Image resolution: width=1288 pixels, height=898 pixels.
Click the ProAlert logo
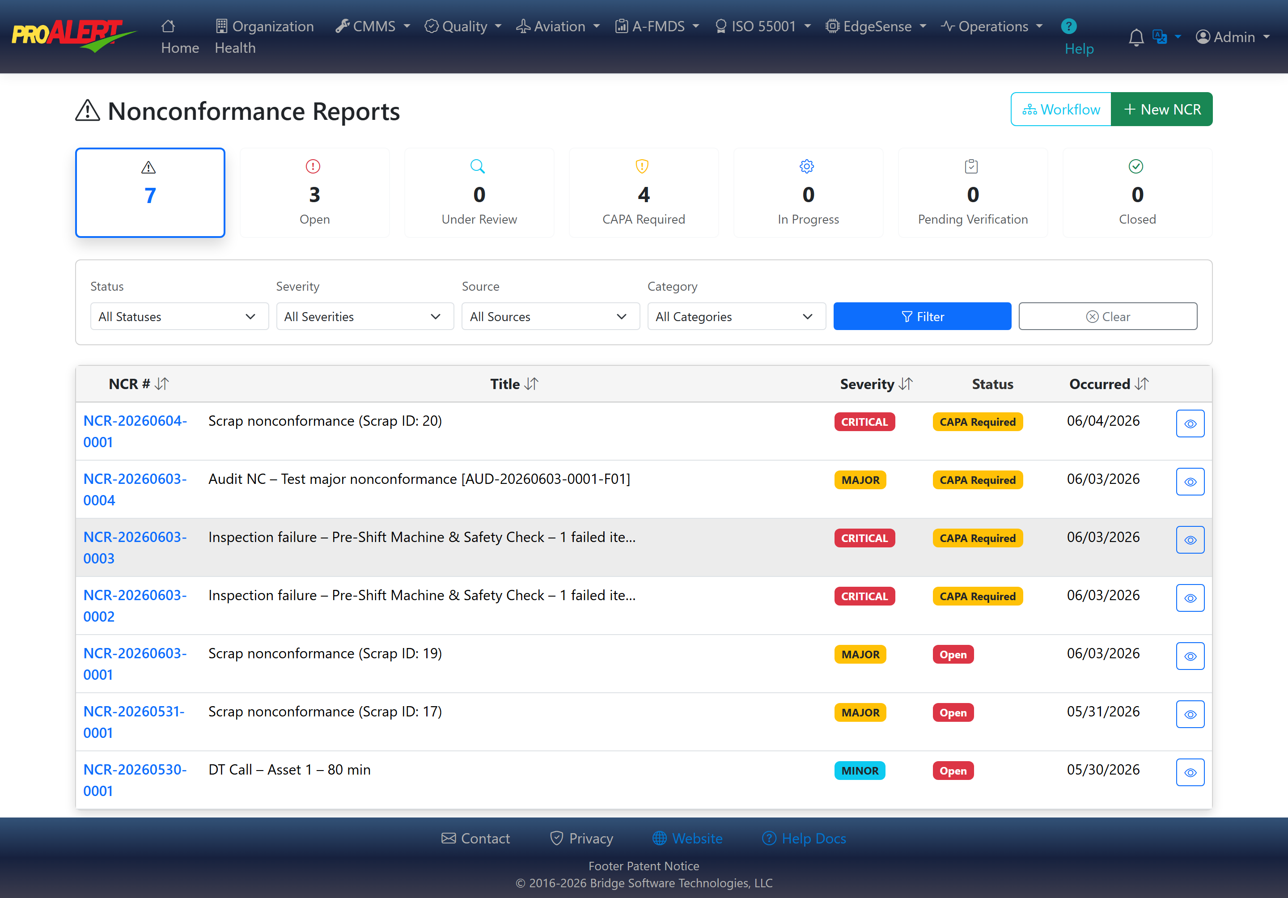[x=74, y=37]
